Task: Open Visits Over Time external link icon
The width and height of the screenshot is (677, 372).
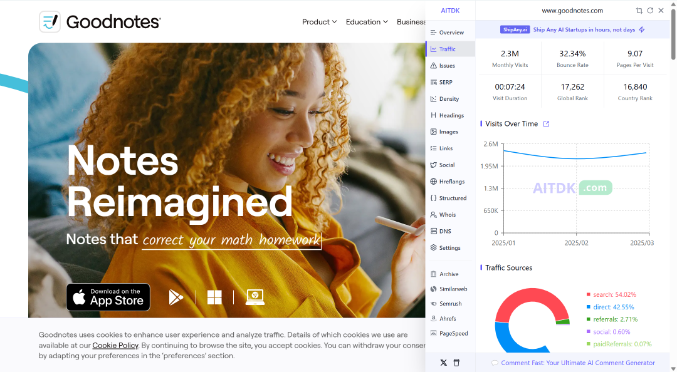Action: (x=546, y=124)
